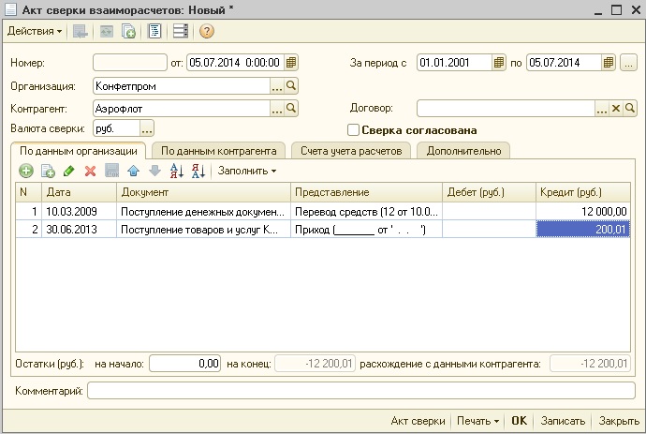Click the на начало balance input field
Screen dimensions: 646x434
[184, 364]
